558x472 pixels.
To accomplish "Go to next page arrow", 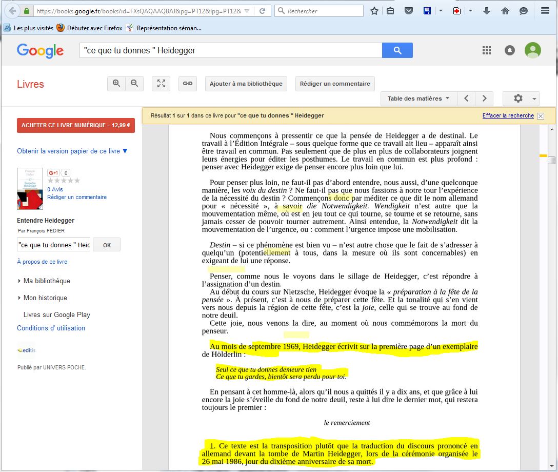I will (x=484, y=99).
